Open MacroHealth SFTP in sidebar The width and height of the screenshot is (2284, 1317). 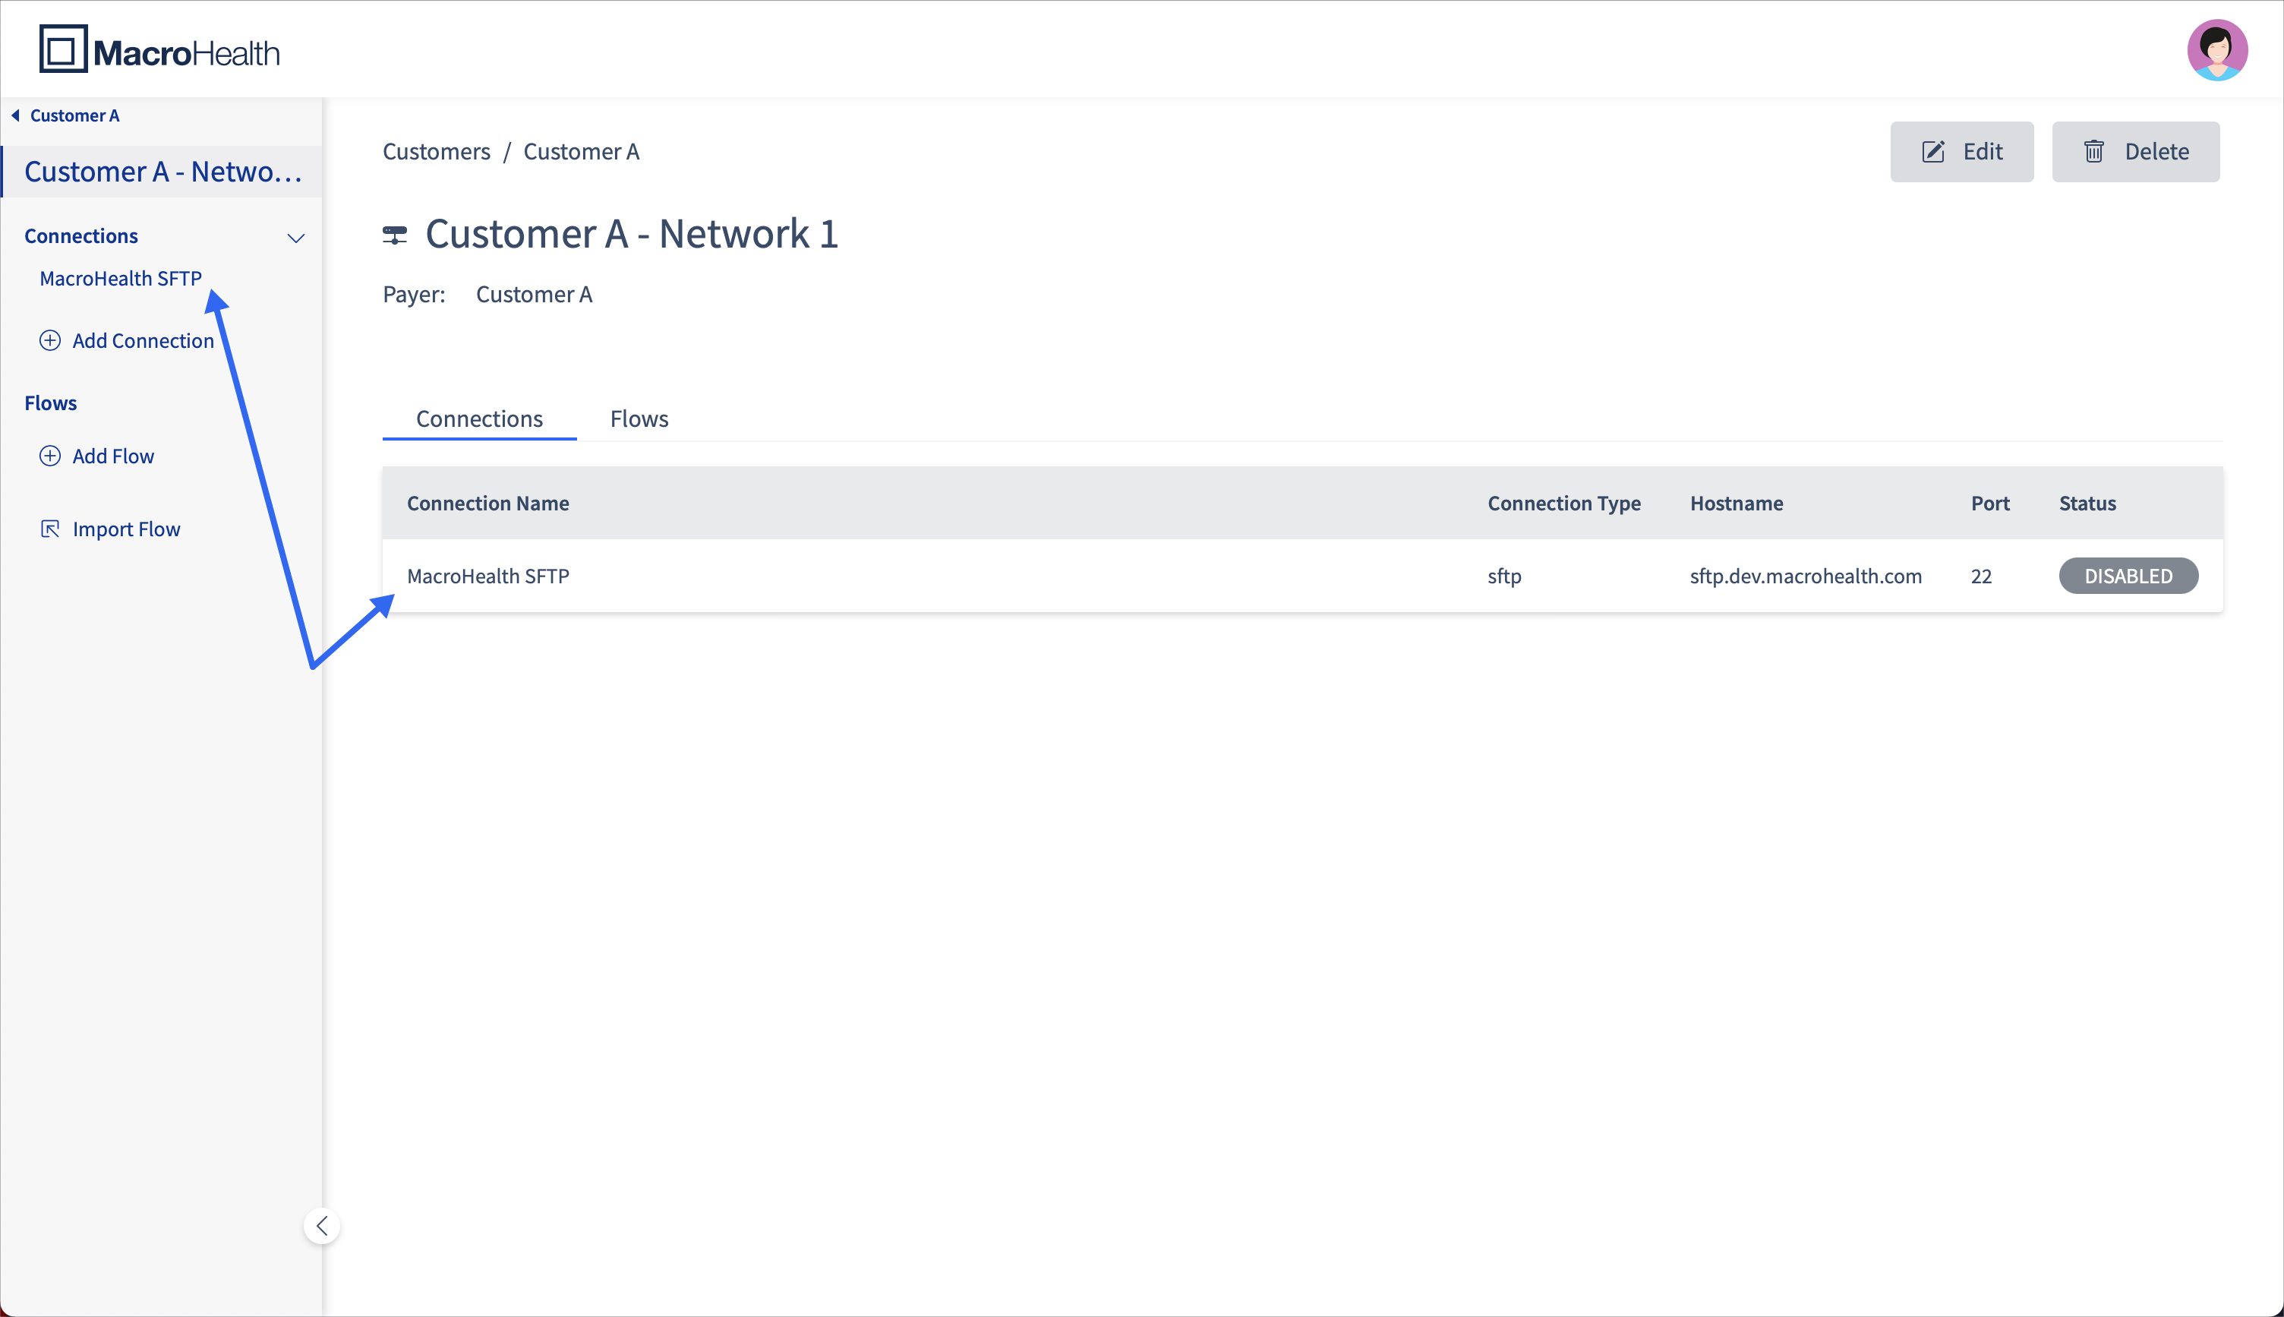[120, 279]
